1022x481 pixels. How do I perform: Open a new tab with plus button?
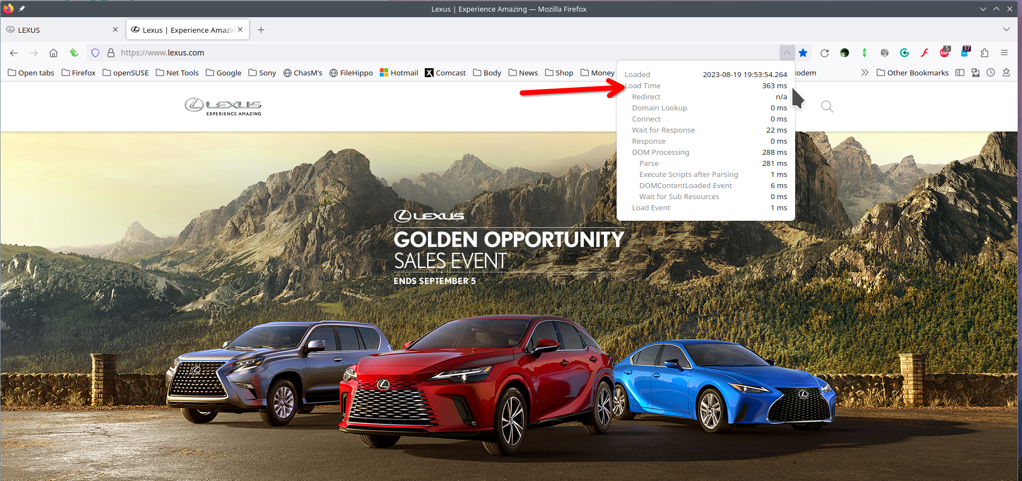[261, 30]
